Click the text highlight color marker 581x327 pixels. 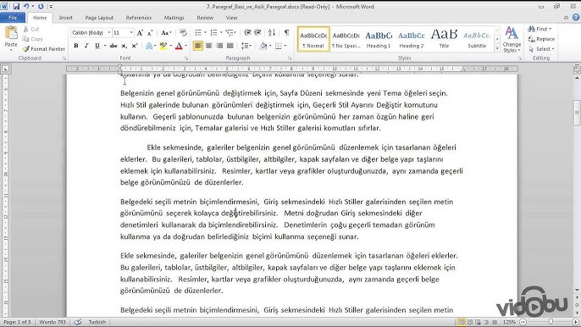coord(163,46)
